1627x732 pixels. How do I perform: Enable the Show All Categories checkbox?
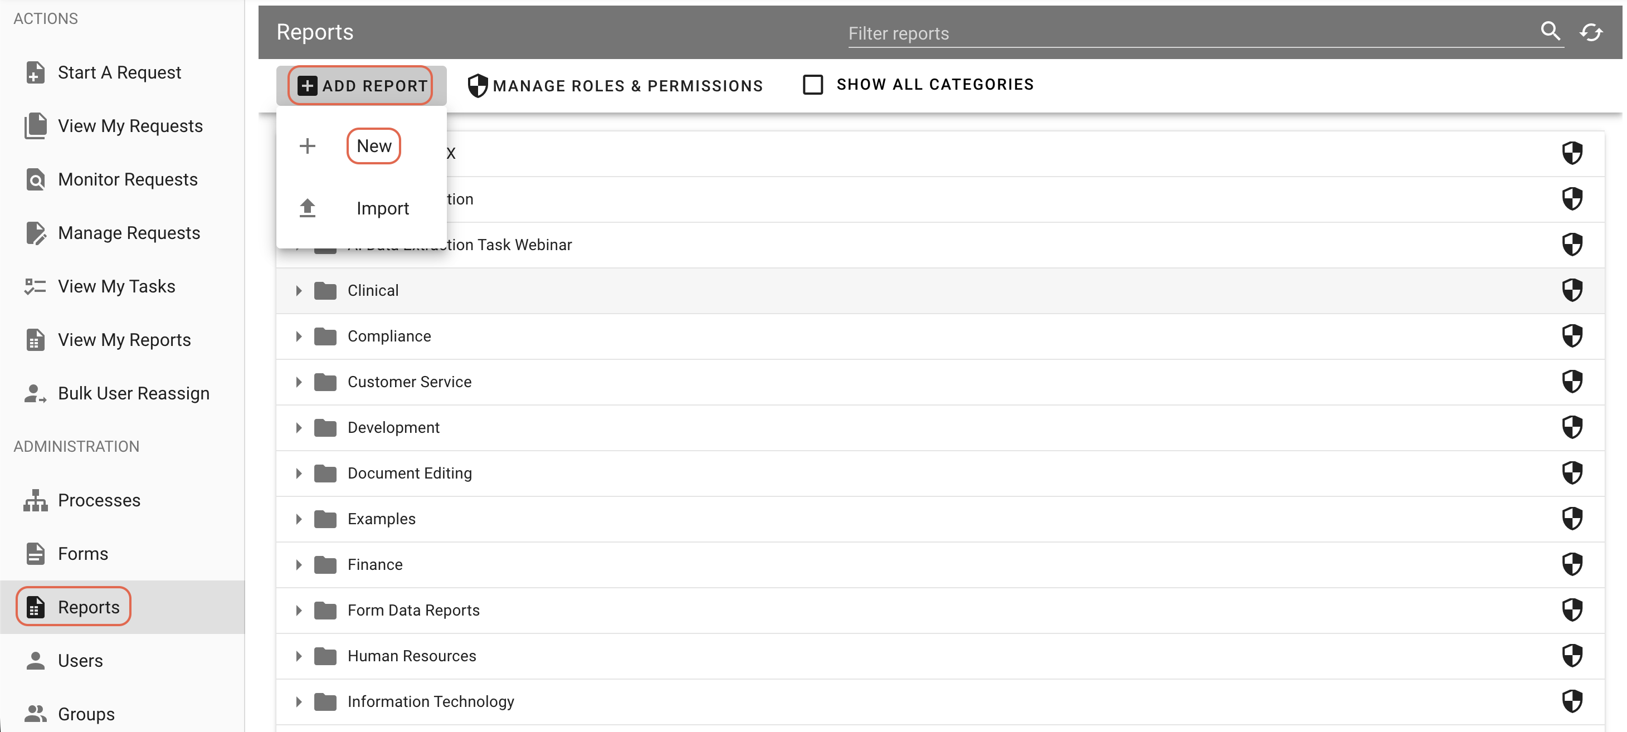(812, 84)
